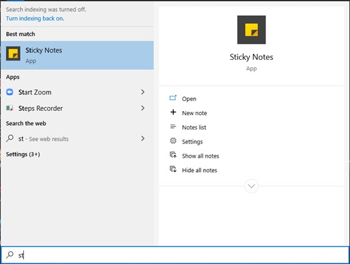
Task: Click the Open icon in actions list
Action: coord(173,98)
